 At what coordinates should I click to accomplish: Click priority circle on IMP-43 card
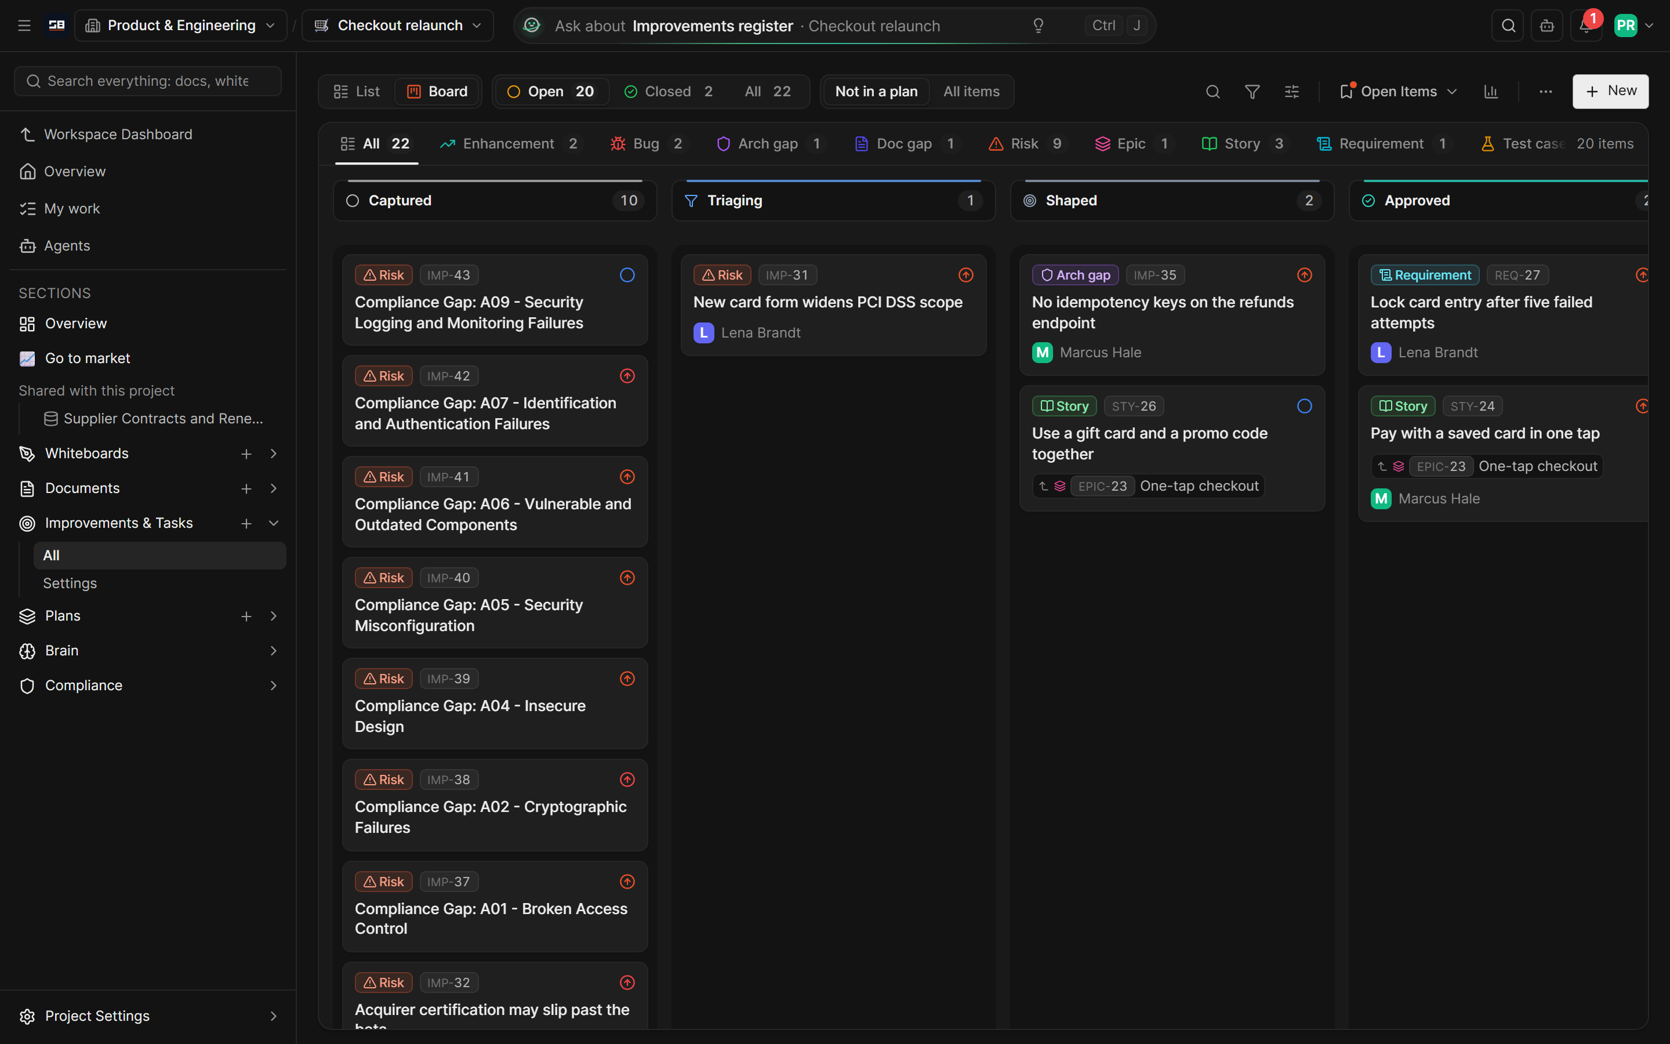pos(627,275)
